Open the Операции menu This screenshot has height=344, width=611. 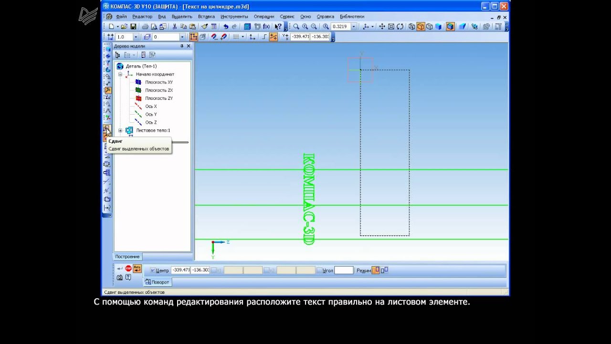pyautogui.click(x=264, y=17)
